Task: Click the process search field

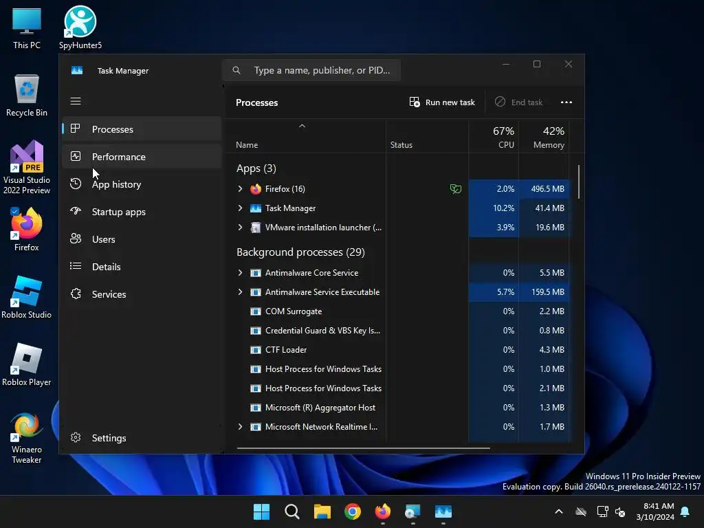Action: [311, 70]
